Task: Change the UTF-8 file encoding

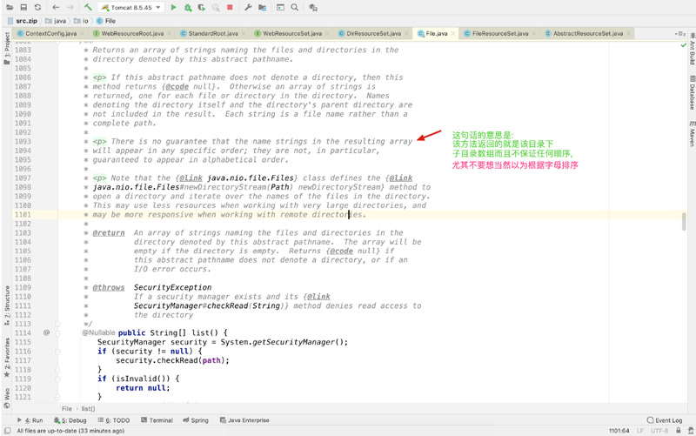Action: tap(659, 431)
